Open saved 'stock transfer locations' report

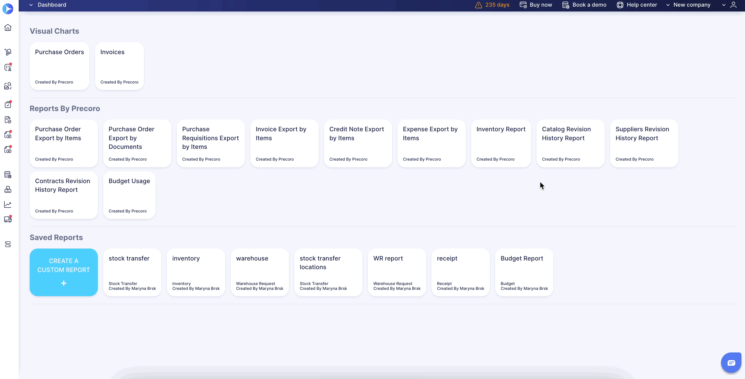328,272
